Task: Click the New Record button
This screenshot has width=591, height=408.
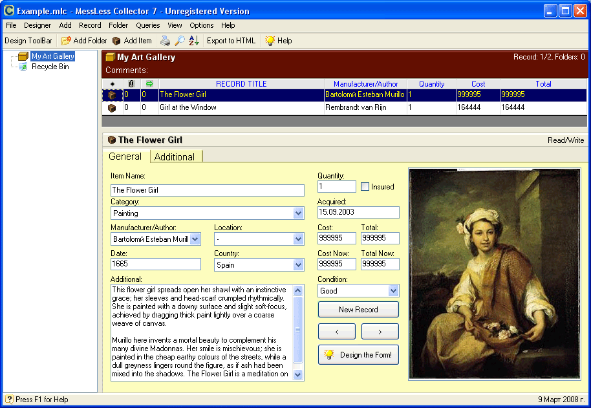Action: [x=358, y=310]
